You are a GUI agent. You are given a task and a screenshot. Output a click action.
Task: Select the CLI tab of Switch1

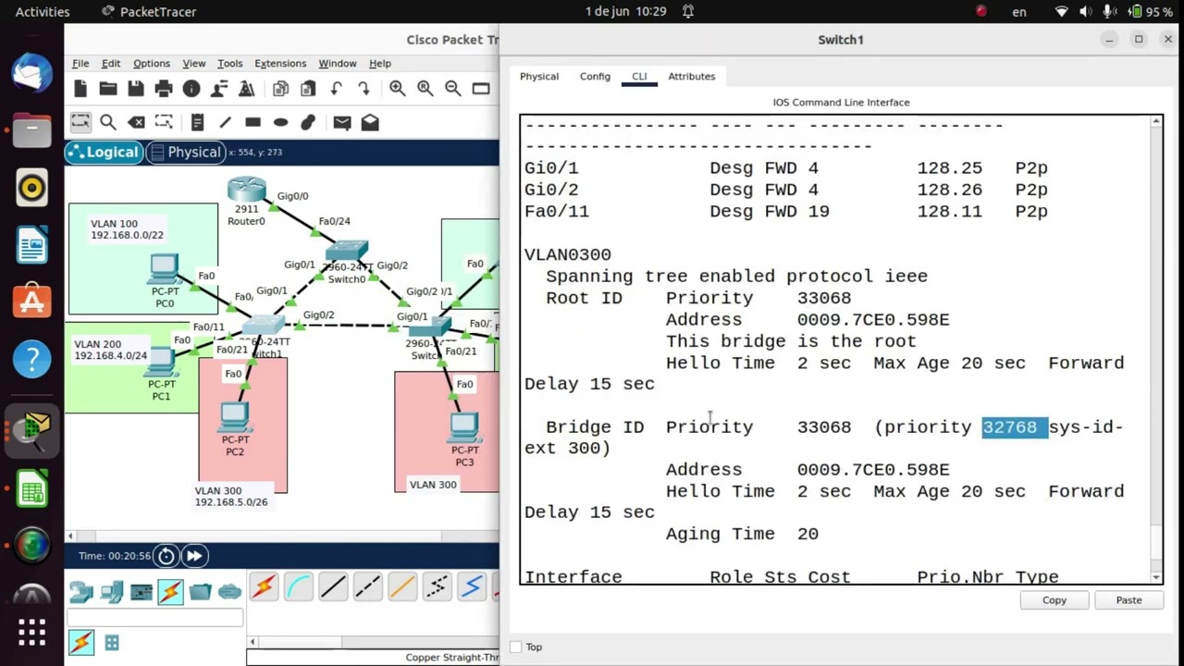coord(639,77)
